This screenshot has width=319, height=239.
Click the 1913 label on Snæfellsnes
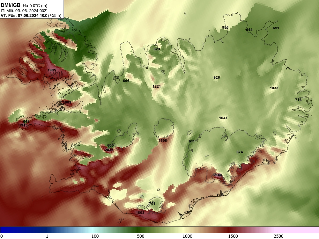[23, 125]
